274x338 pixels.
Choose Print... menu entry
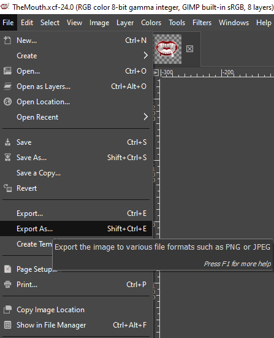tap(76, 285)
